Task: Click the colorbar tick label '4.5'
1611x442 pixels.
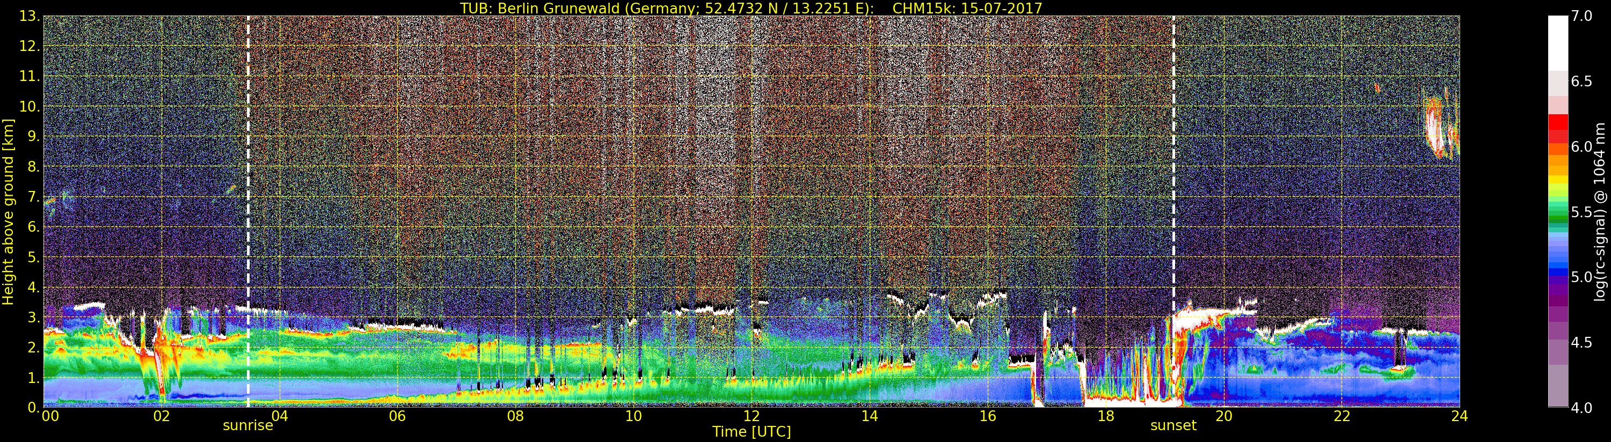Action: [1582, 343]
